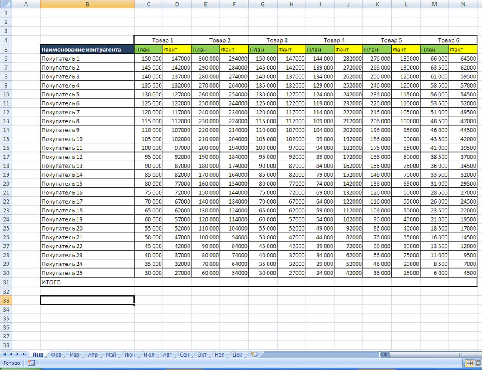Switch to the Июн sheet tab
482x370 pixels.
click(x=130, y=355)
